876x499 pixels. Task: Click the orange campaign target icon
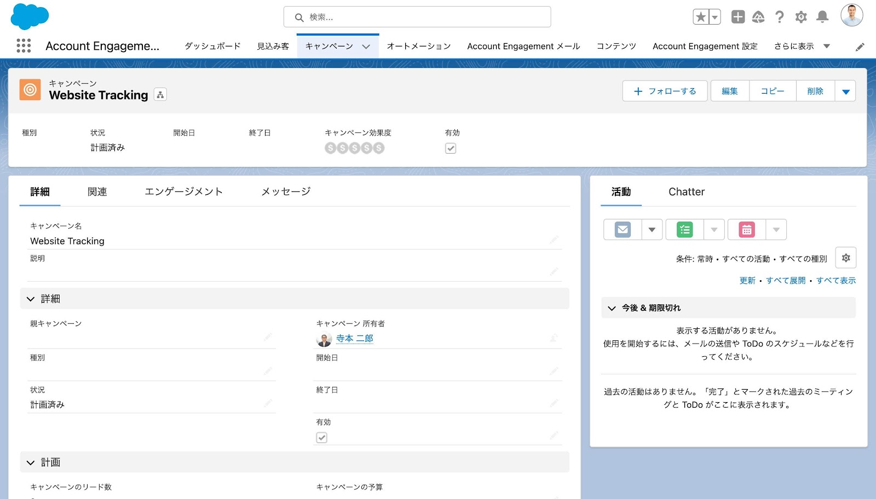(30, 90)
